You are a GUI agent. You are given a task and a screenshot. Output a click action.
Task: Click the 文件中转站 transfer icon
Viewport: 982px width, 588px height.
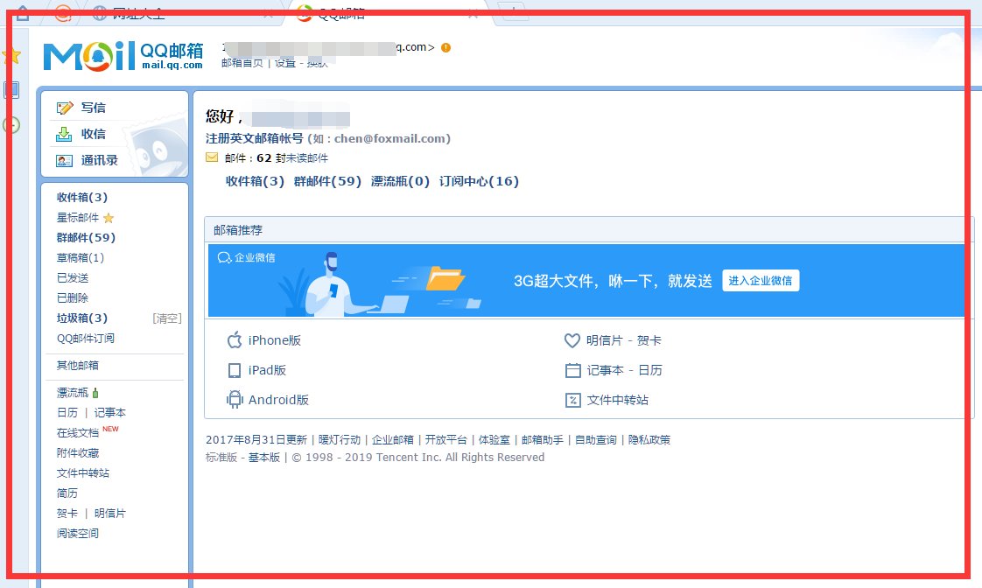coord(572,400)
